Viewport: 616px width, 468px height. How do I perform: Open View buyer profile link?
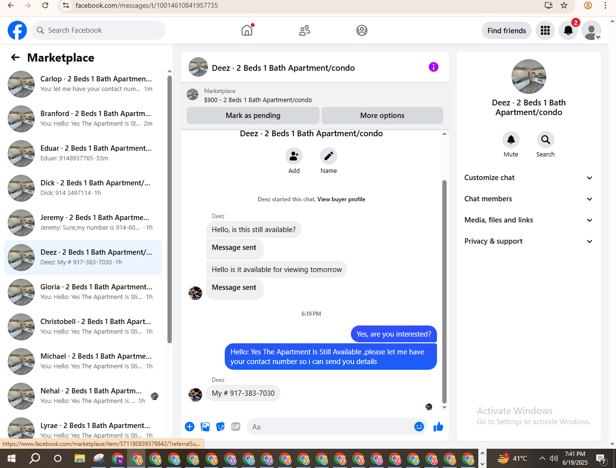click(341, 199)
